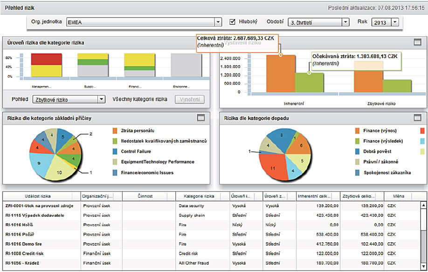Image resolution: width=428 pixels, height=272 pixels.
Task: Click the Vynoření button
Action: click(x=190, y=100)
